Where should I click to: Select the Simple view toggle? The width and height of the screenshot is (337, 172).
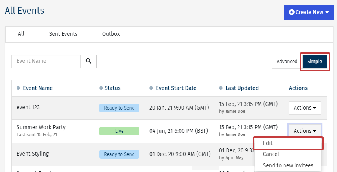coord(315,62)
